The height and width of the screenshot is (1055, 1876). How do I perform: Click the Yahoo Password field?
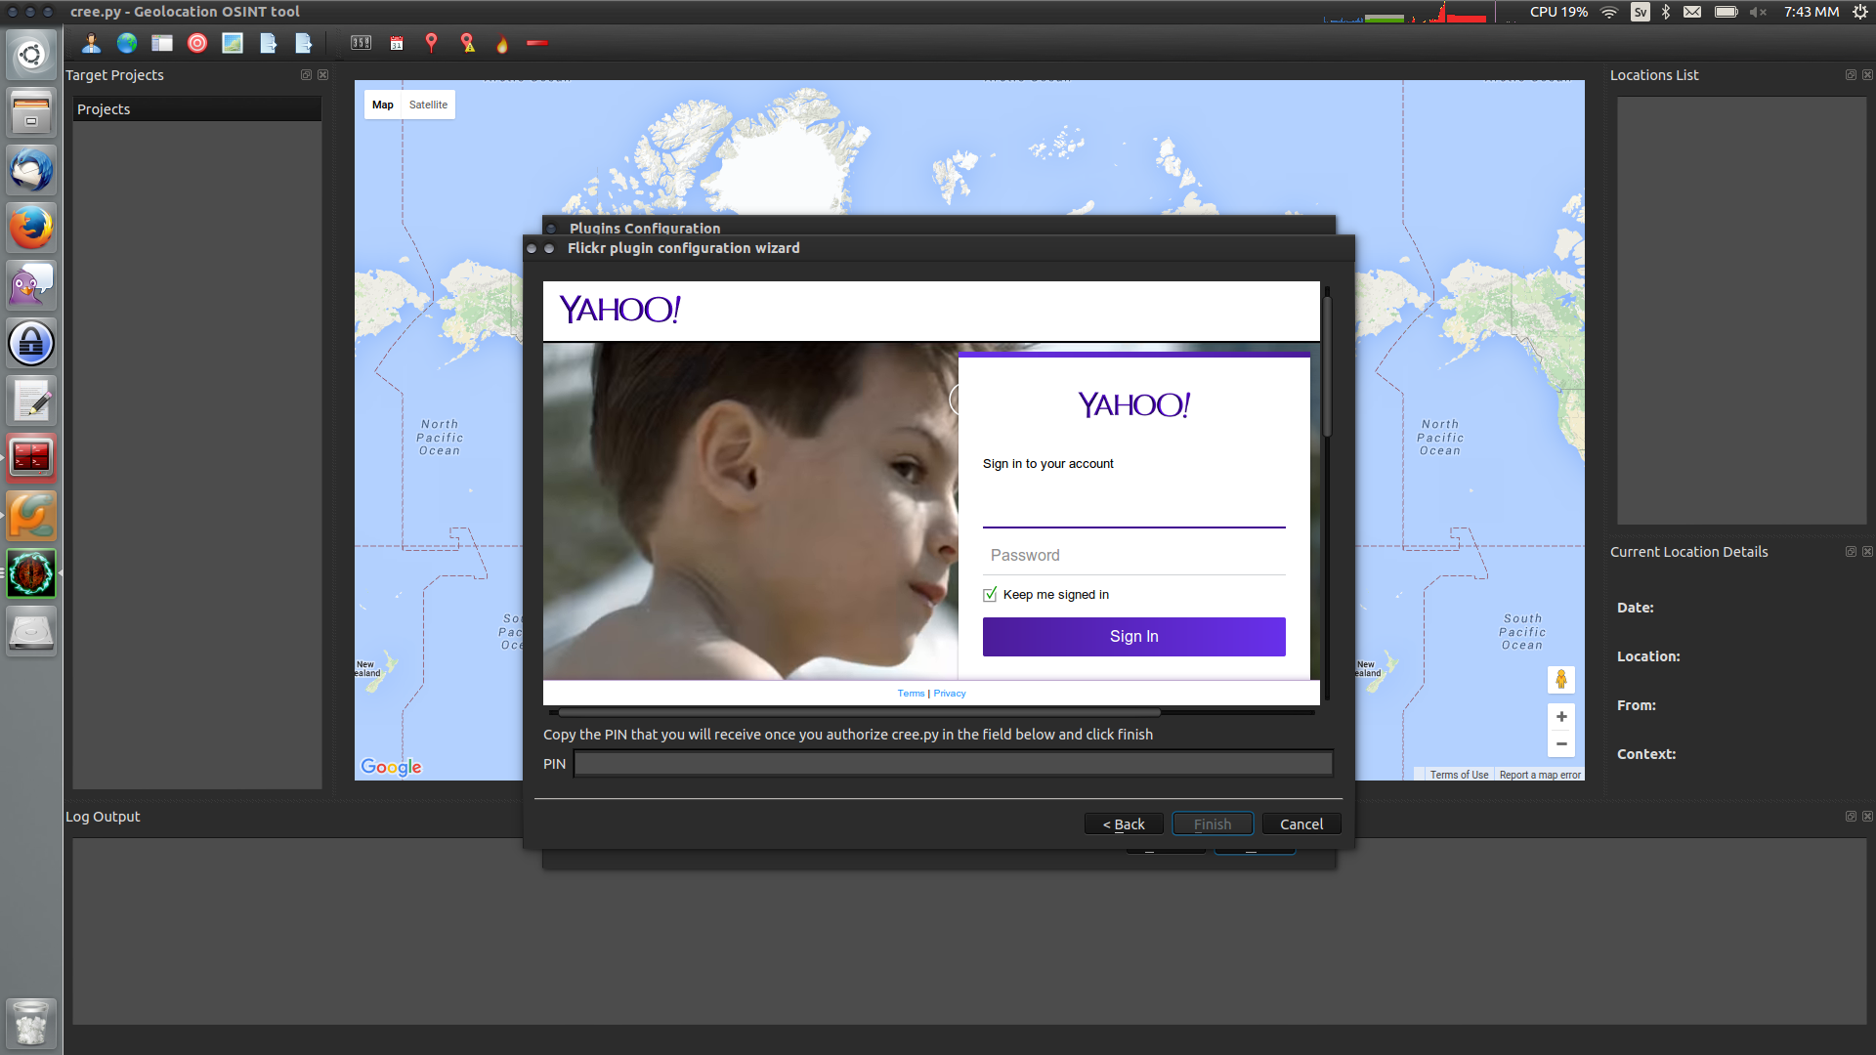1133,555
